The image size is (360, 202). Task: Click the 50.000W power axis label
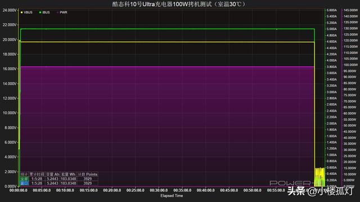point(350,126)
